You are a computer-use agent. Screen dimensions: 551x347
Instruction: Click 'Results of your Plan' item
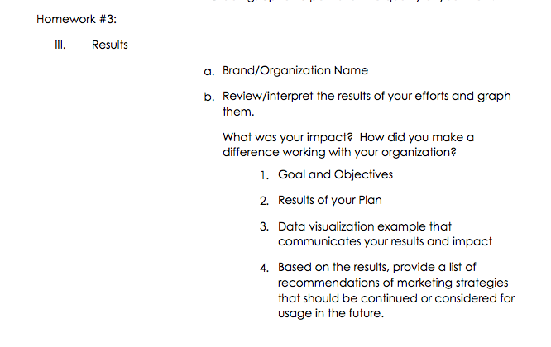click(x=329, y=200)
